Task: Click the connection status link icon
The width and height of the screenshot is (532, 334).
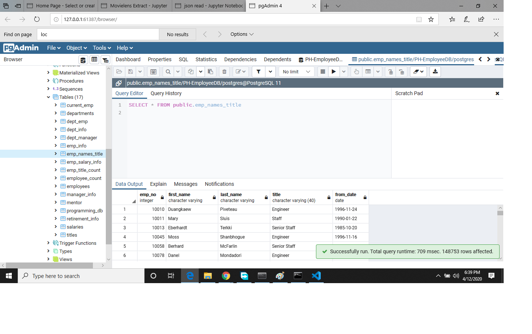Action: tap(119, 83)
